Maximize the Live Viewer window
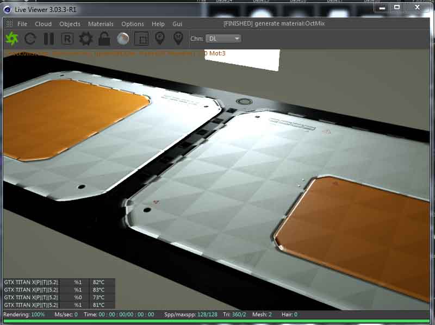The image size is (435, 325). (x=397, y=8)
